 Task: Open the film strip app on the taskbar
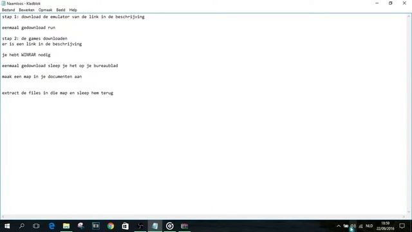pos(96,226)
